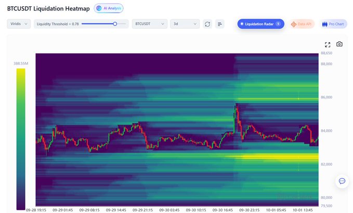353x213 pixels.
Task: Open the chat support bubble
Action: pos(342,181)
